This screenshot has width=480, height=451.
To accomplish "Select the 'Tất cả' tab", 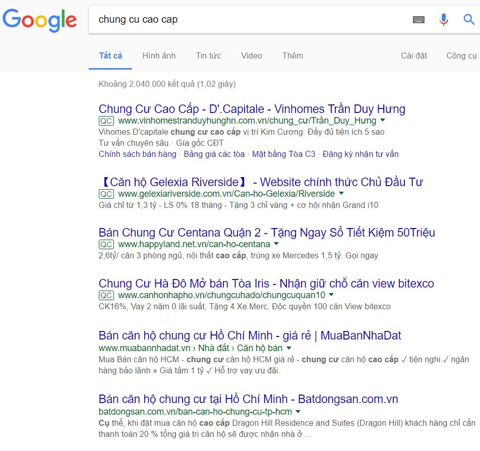I will [110, 56].
